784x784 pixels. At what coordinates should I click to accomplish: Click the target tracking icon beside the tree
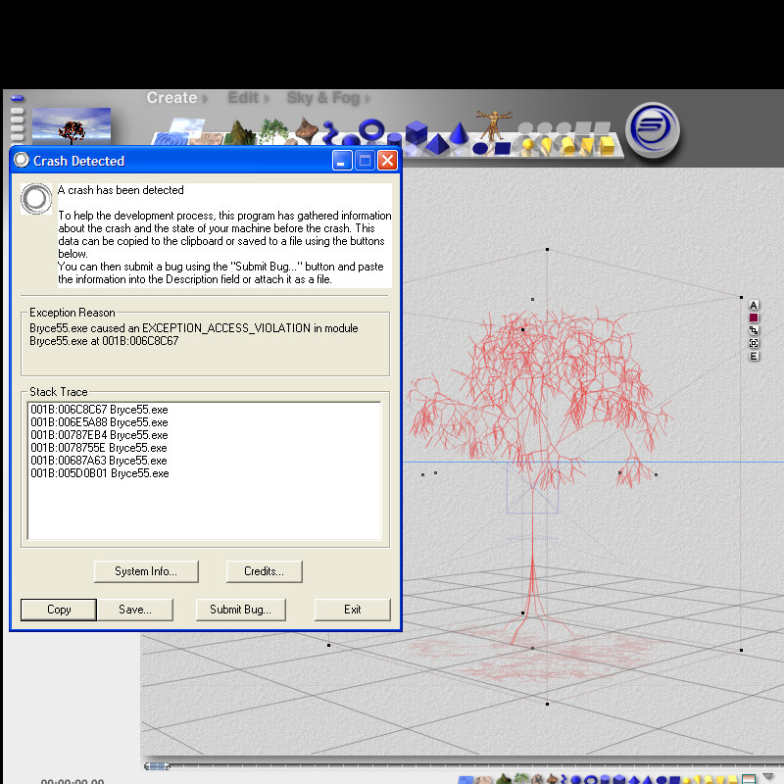[x=754, y=343]
